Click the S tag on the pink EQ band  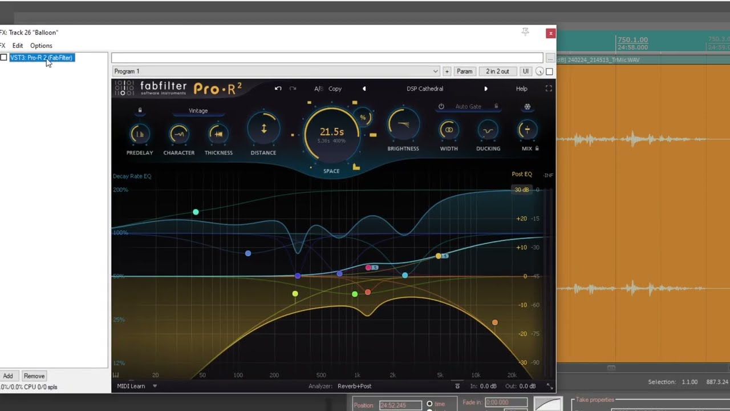coord(375,267)
